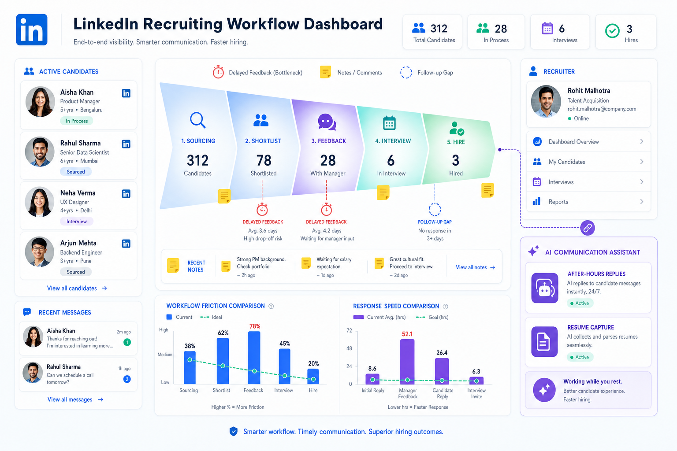Click the purple link connector icon
The height and width of the screenshot is (451, 677).
588,228
